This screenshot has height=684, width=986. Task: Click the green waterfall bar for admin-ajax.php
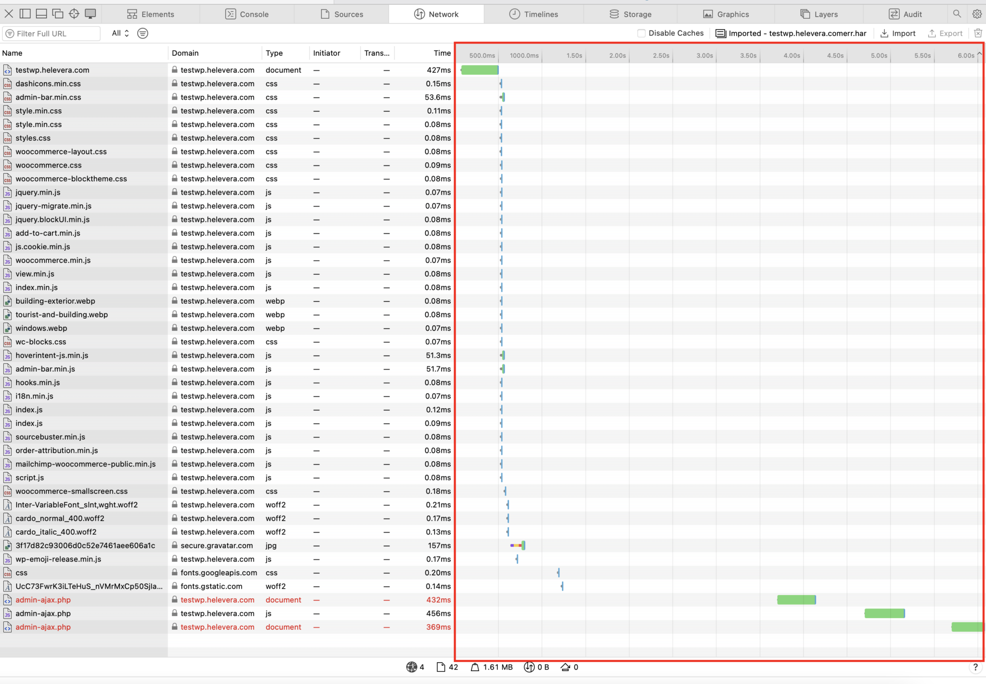(x=796, y=600)
